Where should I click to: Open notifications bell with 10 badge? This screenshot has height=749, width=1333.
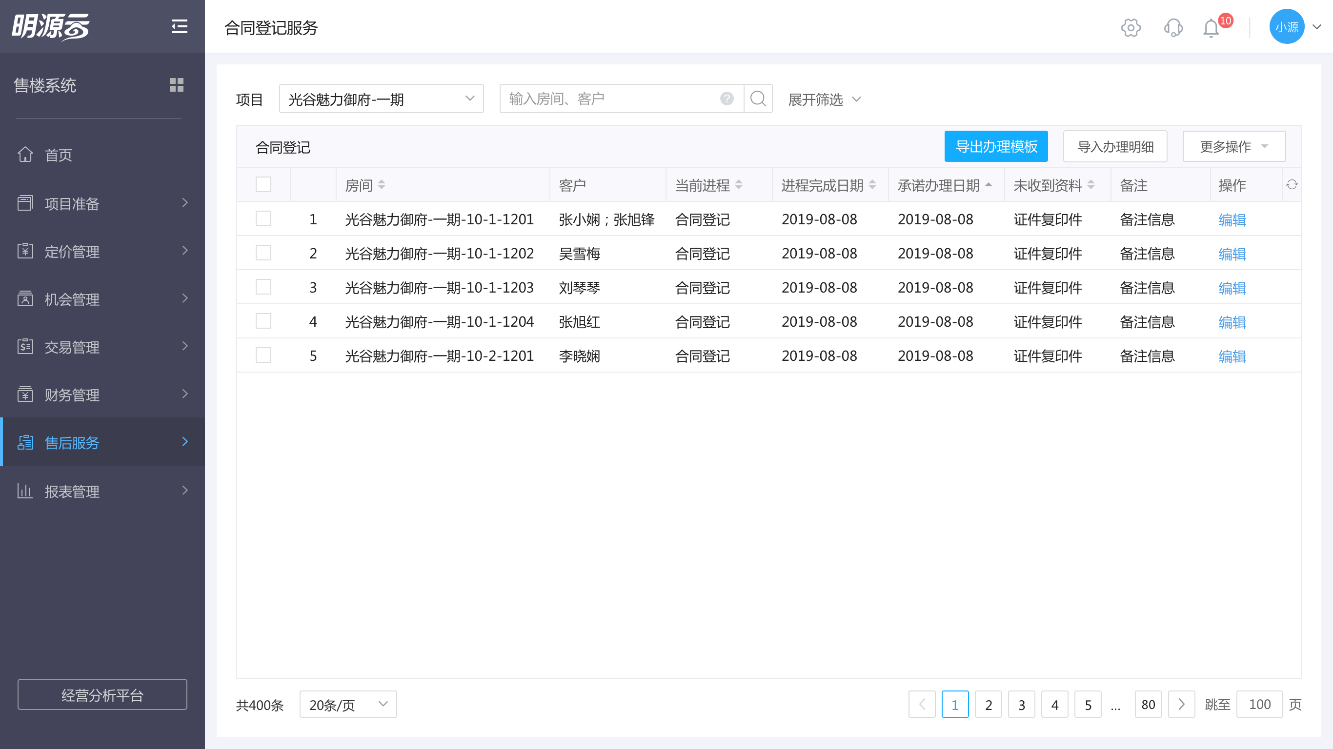(x=1212, y=27)
